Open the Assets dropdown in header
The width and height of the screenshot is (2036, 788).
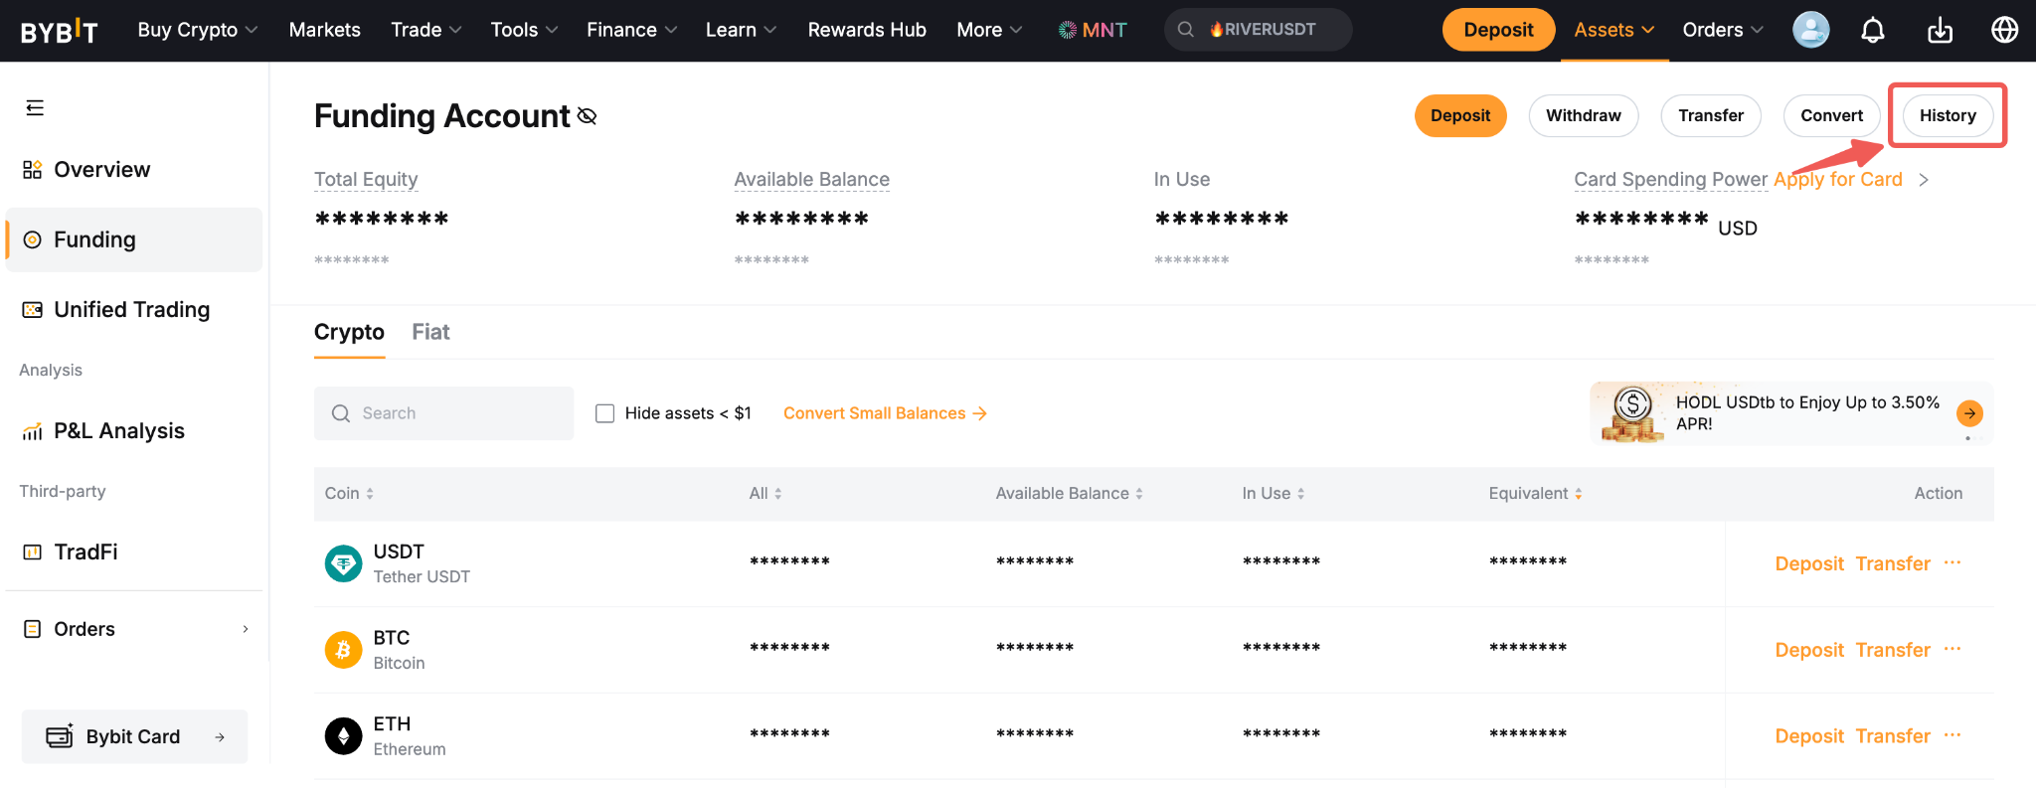(x=1613, y=30)
